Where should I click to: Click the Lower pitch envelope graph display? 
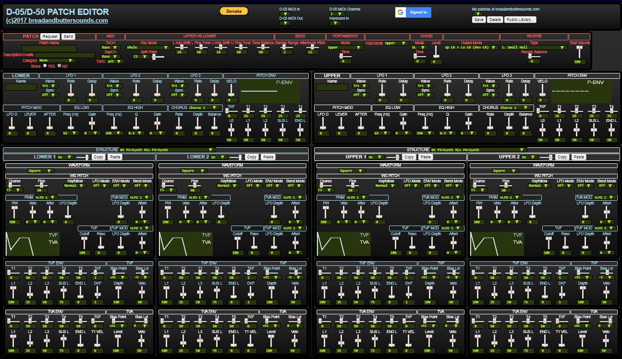click(x=270, y=90)
